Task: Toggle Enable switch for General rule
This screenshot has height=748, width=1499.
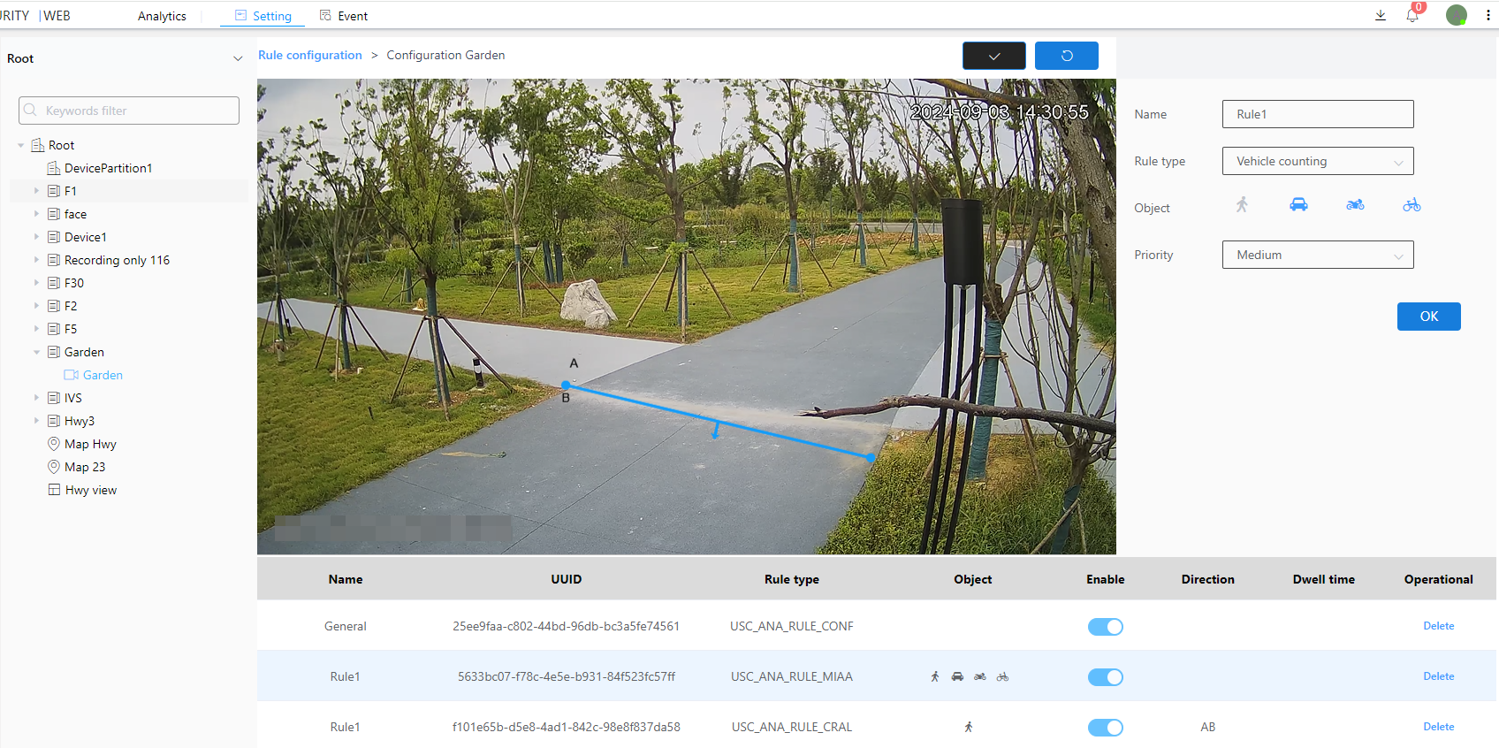Action: (1105, 627)
